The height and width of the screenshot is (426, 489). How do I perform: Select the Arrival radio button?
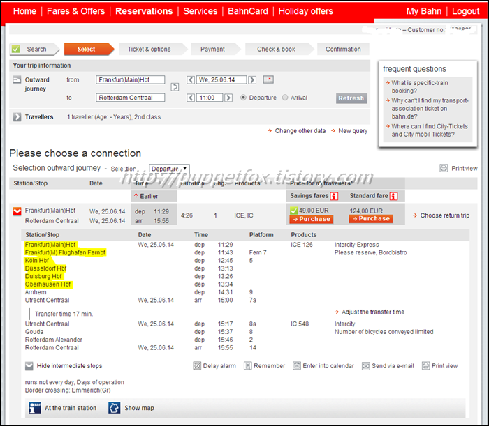tap(285, 98)
